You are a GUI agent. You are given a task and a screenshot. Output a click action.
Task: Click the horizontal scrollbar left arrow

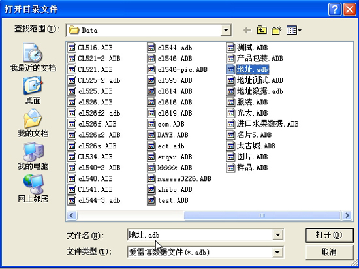coord(72,215)
